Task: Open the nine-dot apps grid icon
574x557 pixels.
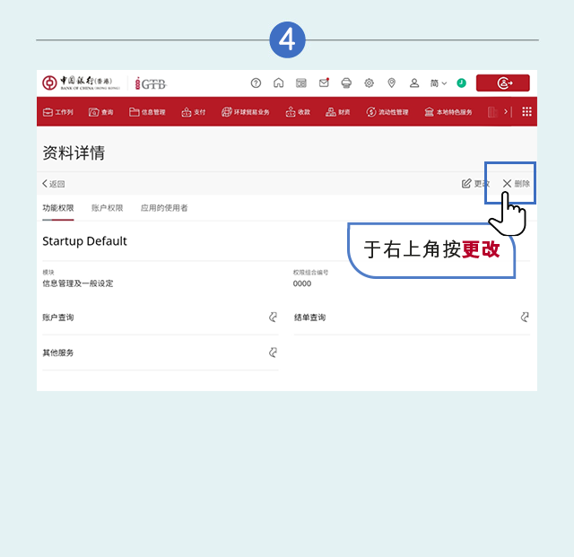Action: (x=526, y=112)
